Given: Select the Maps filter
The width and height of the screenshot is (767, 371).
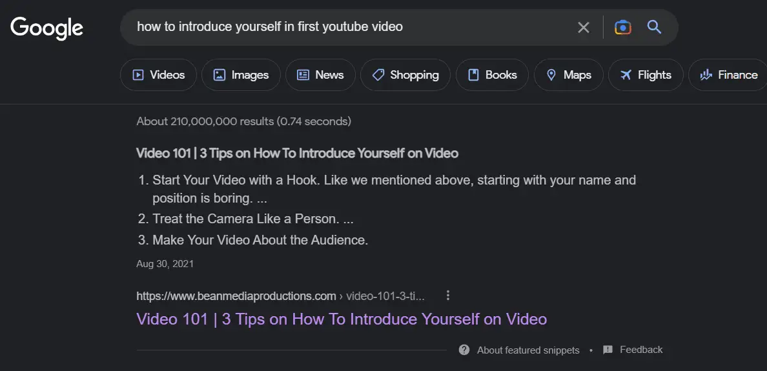Looking at the screenshot, I should (x=568, y=75).
